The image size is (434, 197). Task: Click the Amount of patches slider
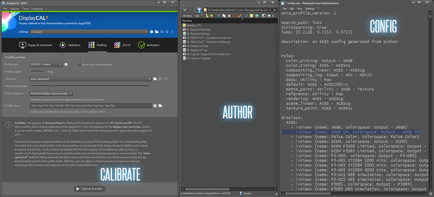click(x=53, y=85)
